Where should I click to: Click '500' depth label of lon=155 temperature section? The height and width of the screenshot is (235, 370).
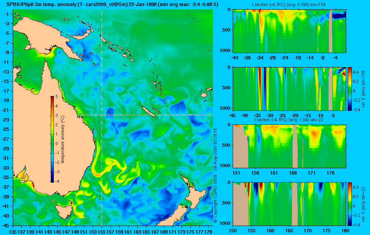(227, 30)
